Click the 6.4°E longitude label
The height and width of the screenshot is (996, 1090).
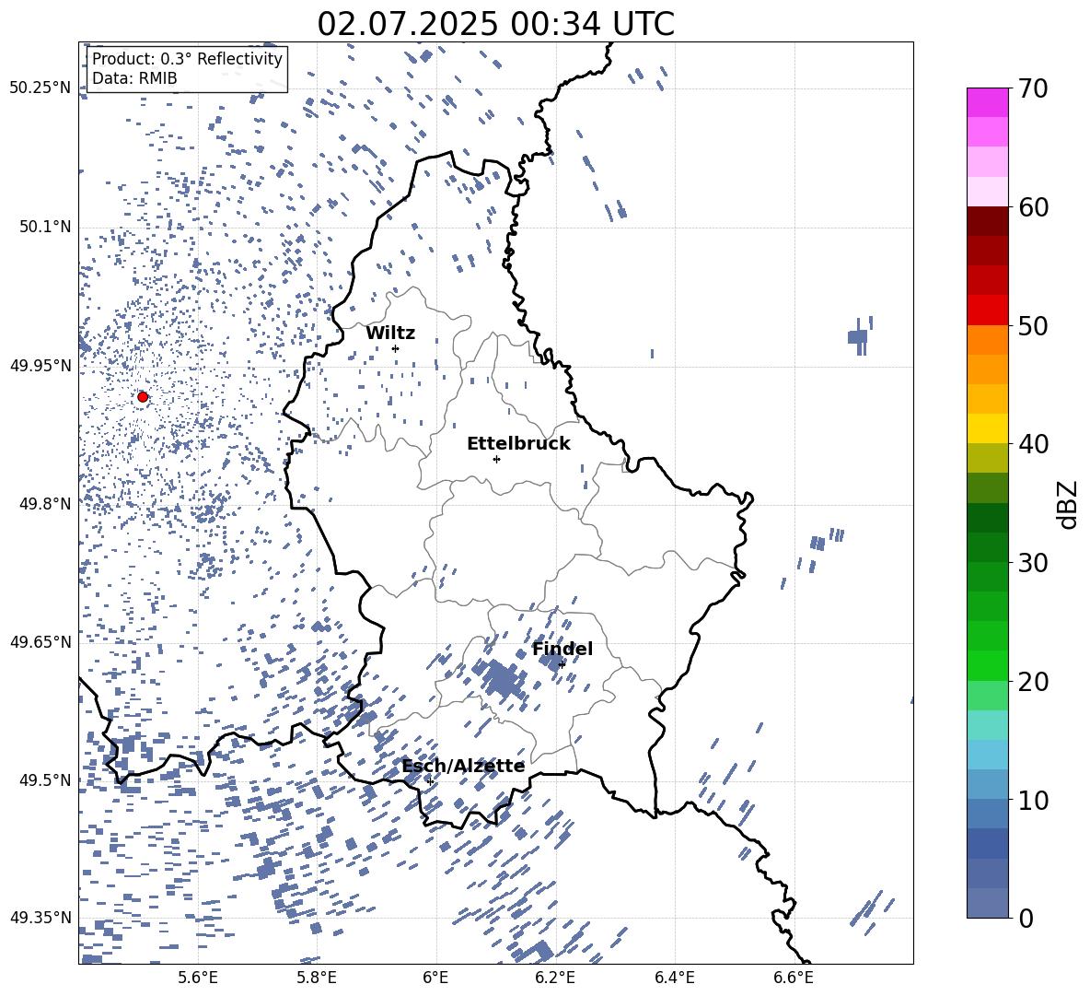tap(675, 978)
